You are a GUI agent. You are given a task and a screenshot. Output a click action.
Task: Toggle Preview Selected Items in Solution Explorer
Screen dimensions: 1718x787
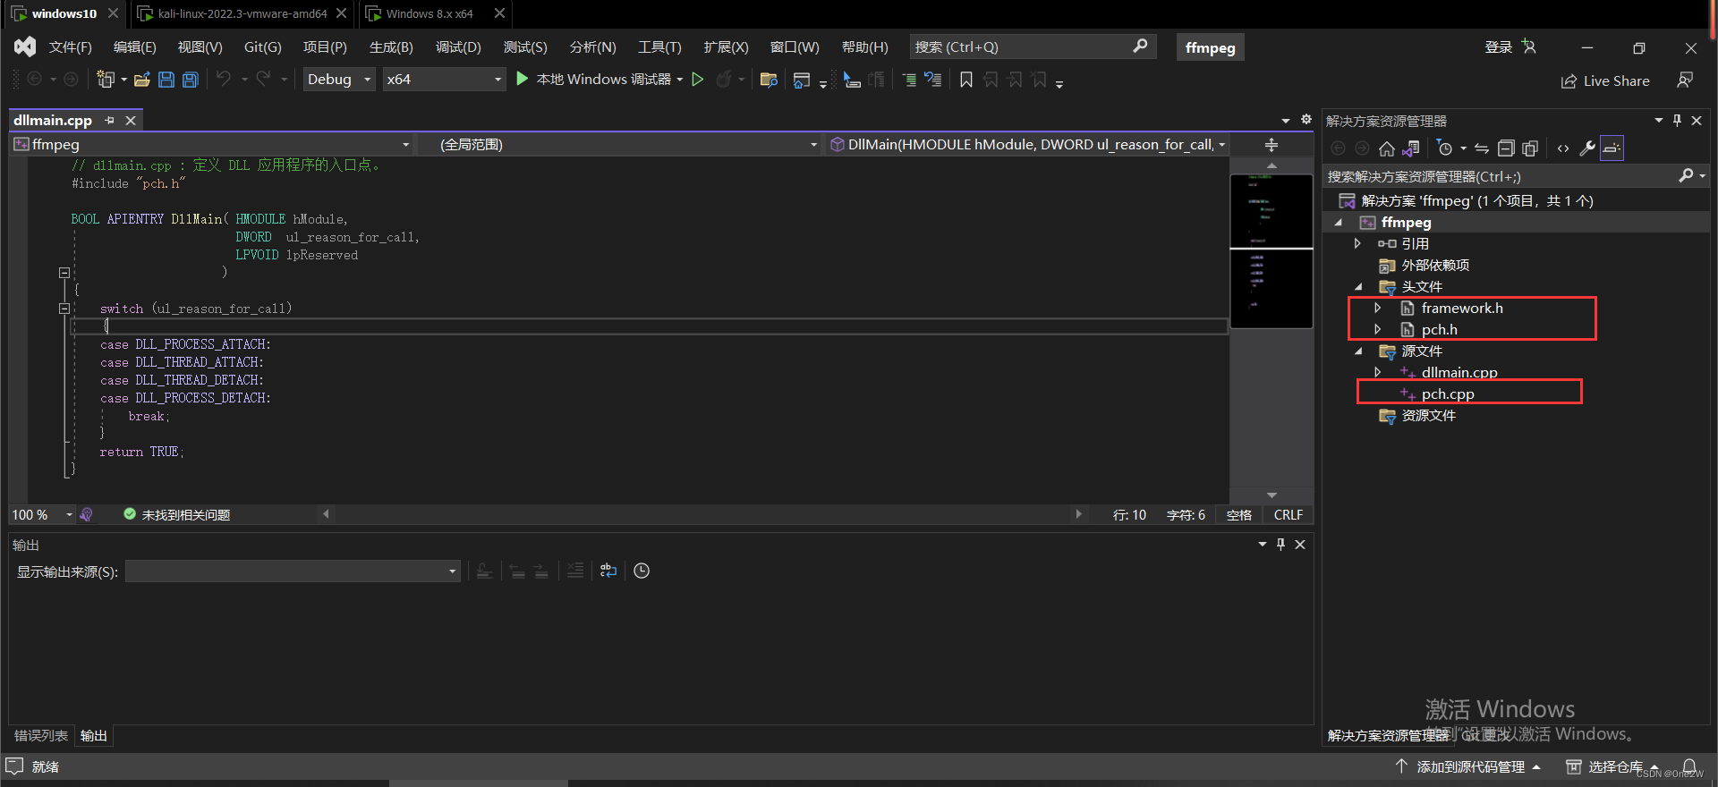click(x=1612, y=148)
